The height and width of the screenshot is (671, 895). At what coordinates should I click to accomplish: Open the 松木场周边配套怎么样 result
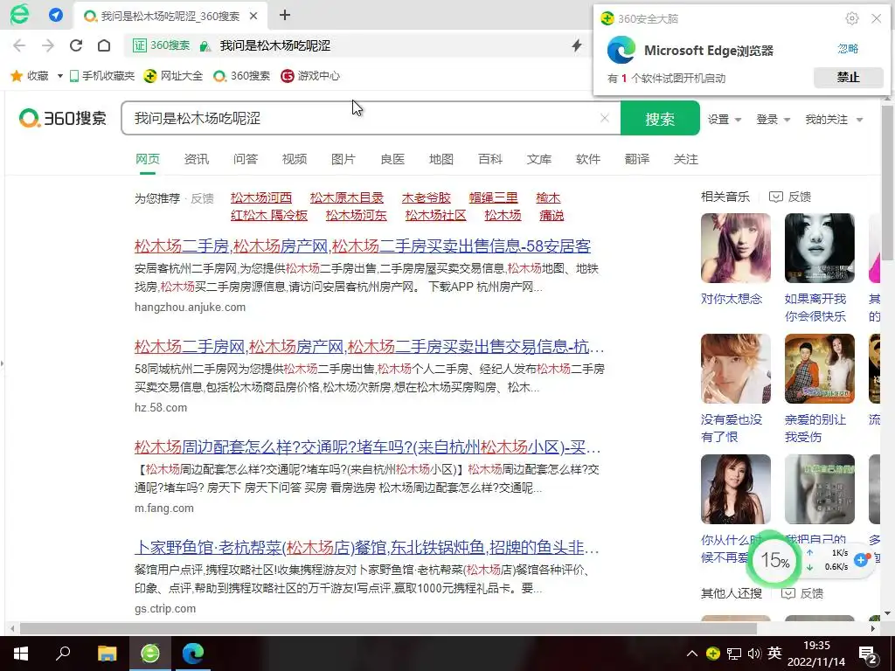(367, 446)
